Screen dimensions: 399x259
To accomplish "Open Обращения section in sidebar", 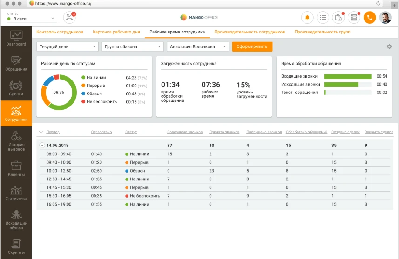I will pyautogui.click(x=16, y=63).
